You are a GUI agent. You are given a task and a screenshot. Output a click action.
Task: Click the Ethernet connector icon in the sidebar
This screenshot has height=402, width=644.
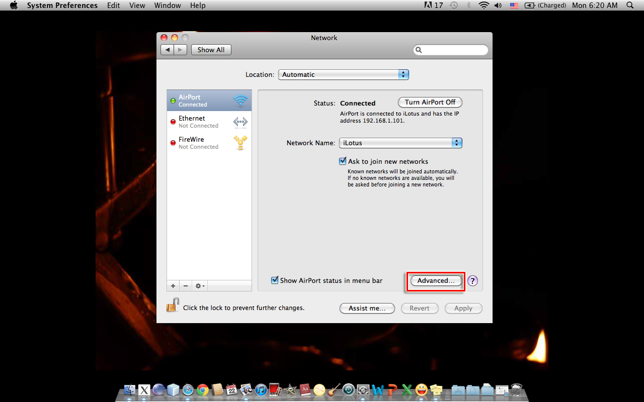(x=240, y=122)
